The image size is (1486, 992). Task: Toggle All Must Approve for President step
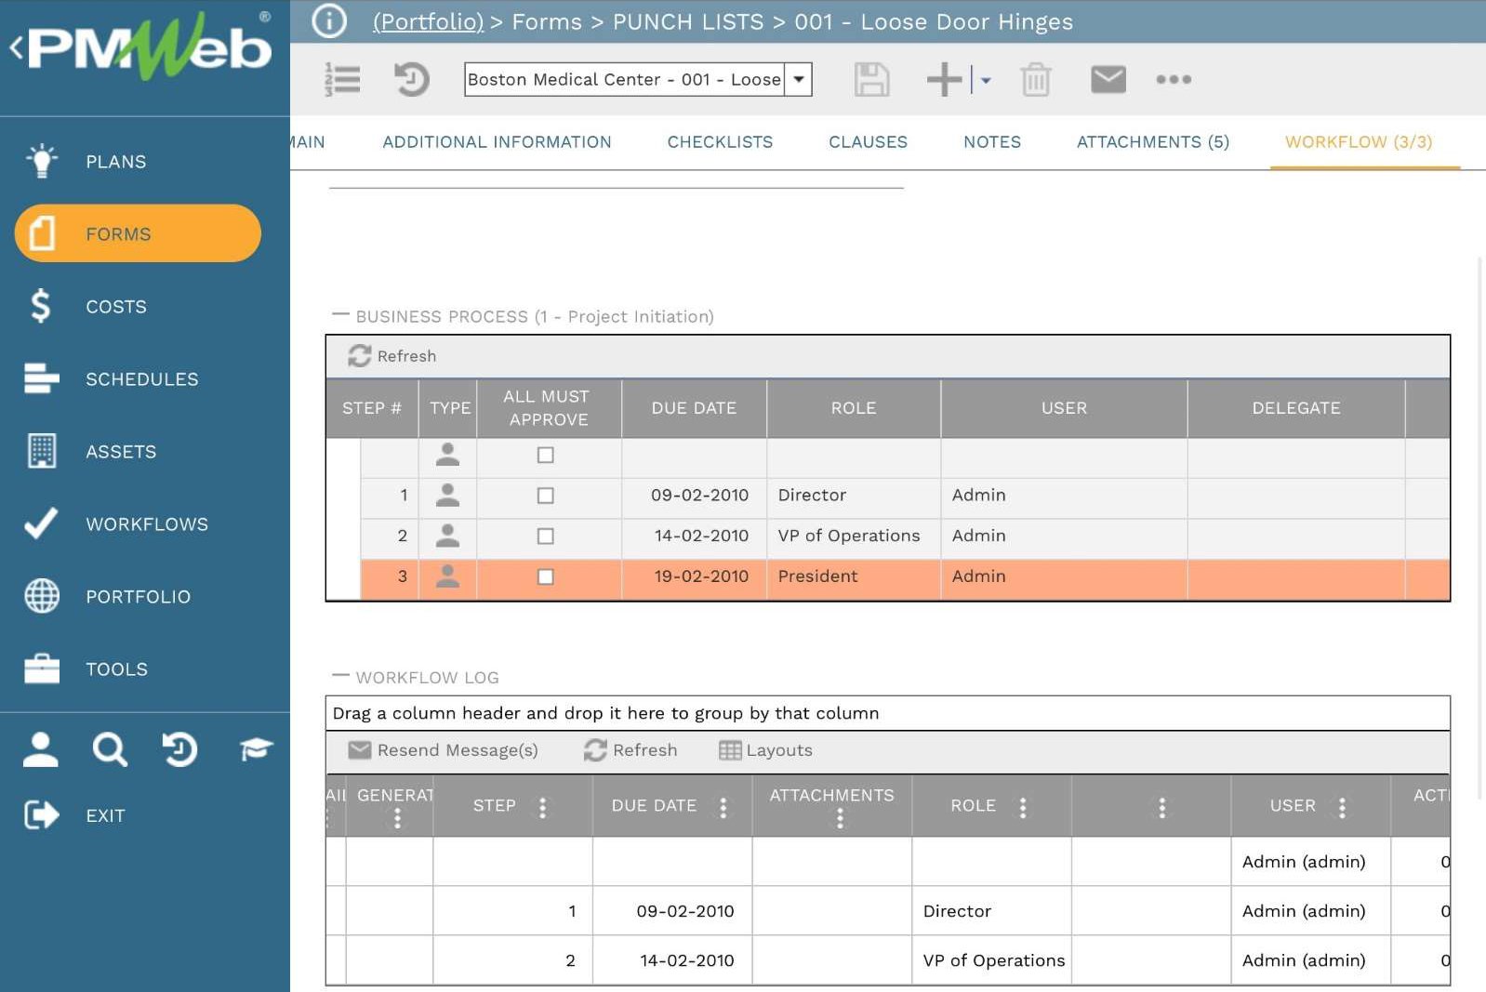click(x=546, y=576)
